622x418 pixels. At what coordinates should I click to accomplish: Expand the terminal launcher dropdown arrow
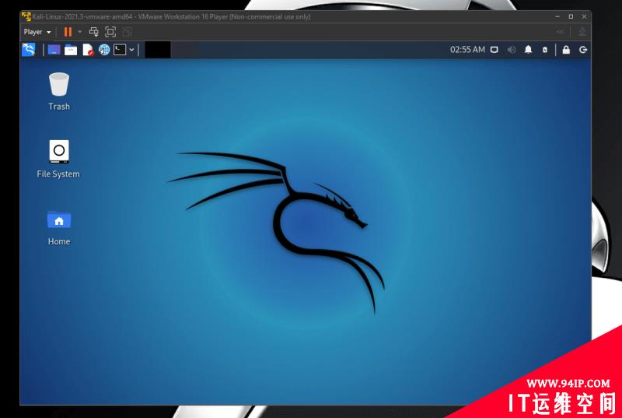pyautogui.click(x=131, y=50)
